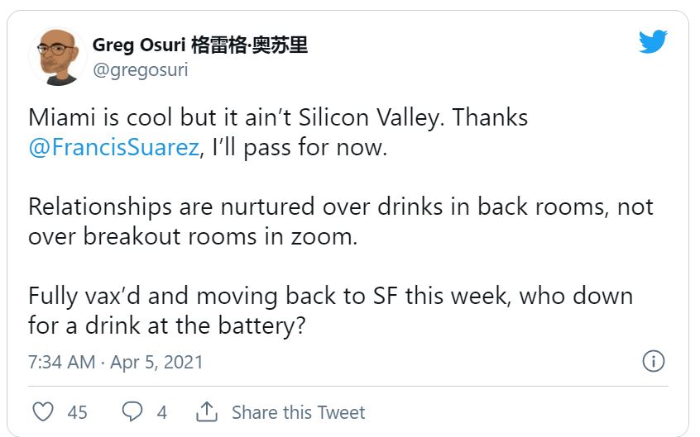Open the @gregosuri handle link
Screen dimensions: 700x437
140,70
